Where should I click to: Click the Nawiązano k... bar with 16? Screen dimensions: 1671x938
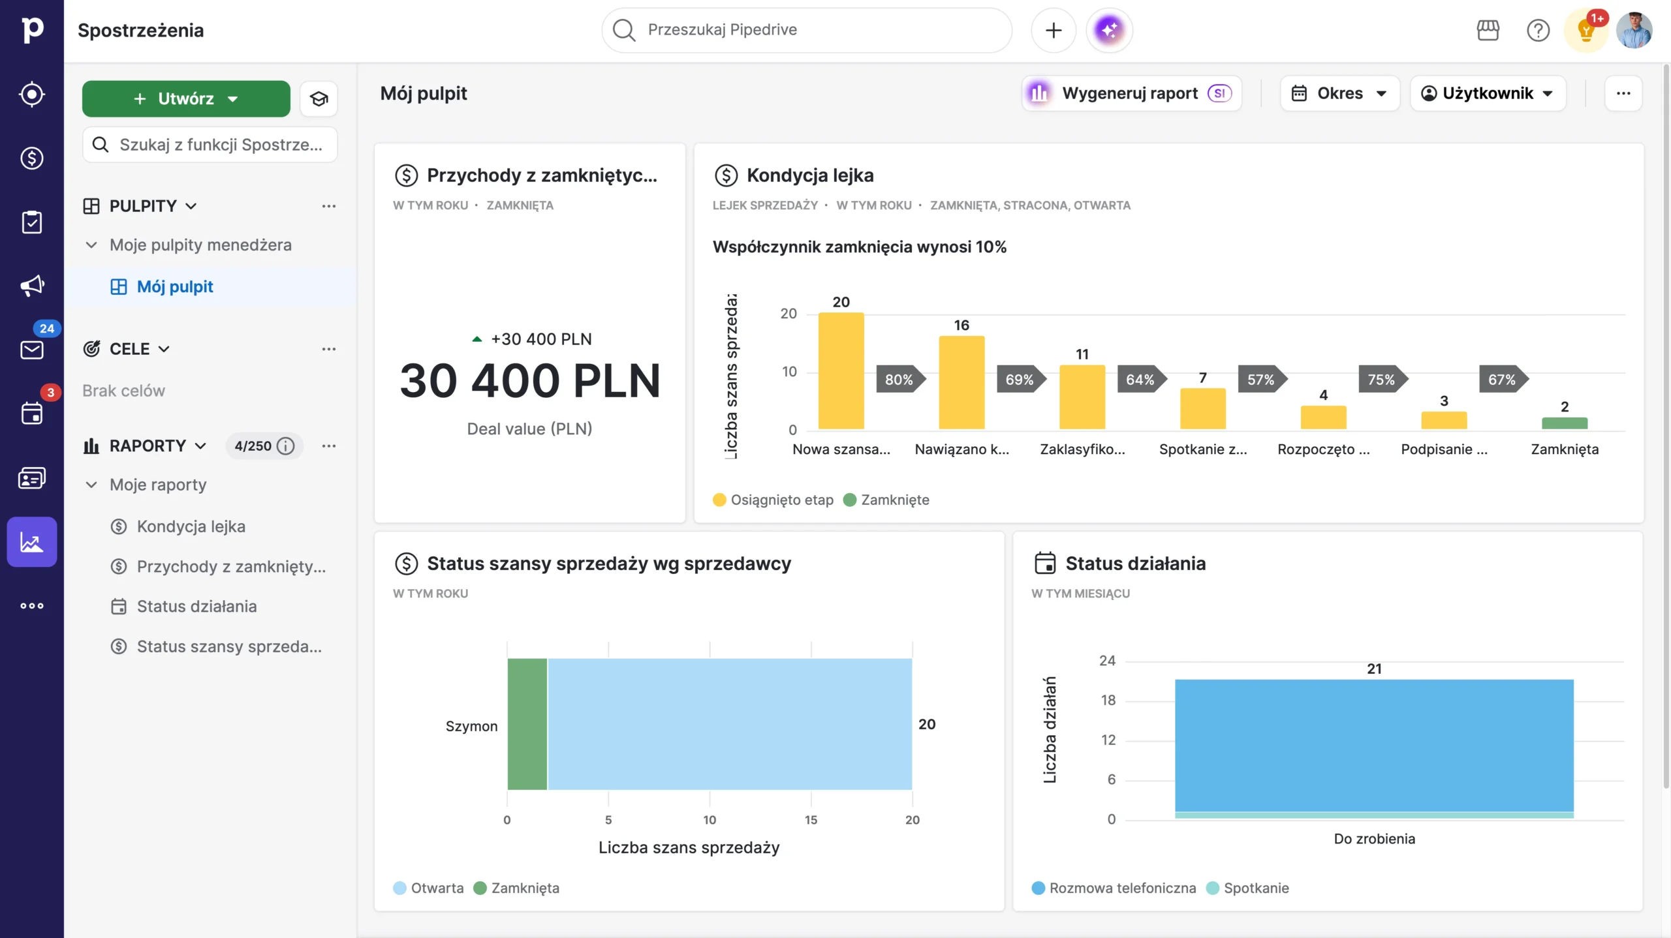(x=961, y=382)
